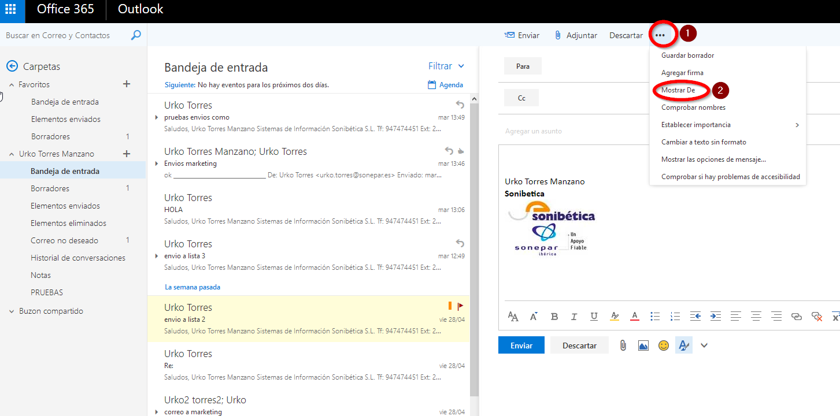Screen dimensions: 840x416
Task: Expand the 'pruebas envios como' conversation
Action: coord(157,117)
